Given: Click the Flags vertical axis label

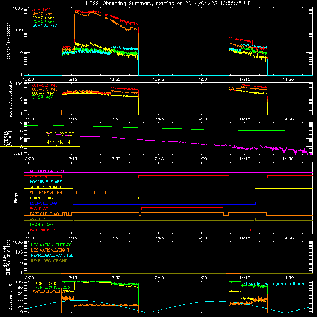Looking at the screenshot, I should pyautogui.click(x=16, y=198).
